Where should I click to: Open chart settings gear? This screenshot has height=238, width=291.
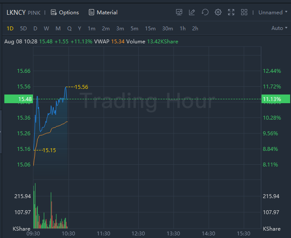218,13
